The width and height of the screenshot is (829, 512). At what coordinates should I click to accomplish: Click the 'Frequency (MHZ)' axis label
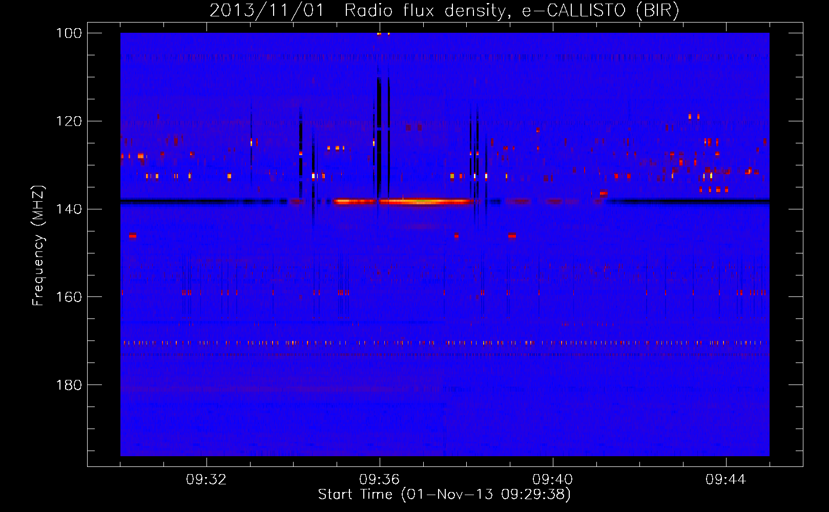tap(38, 245)
